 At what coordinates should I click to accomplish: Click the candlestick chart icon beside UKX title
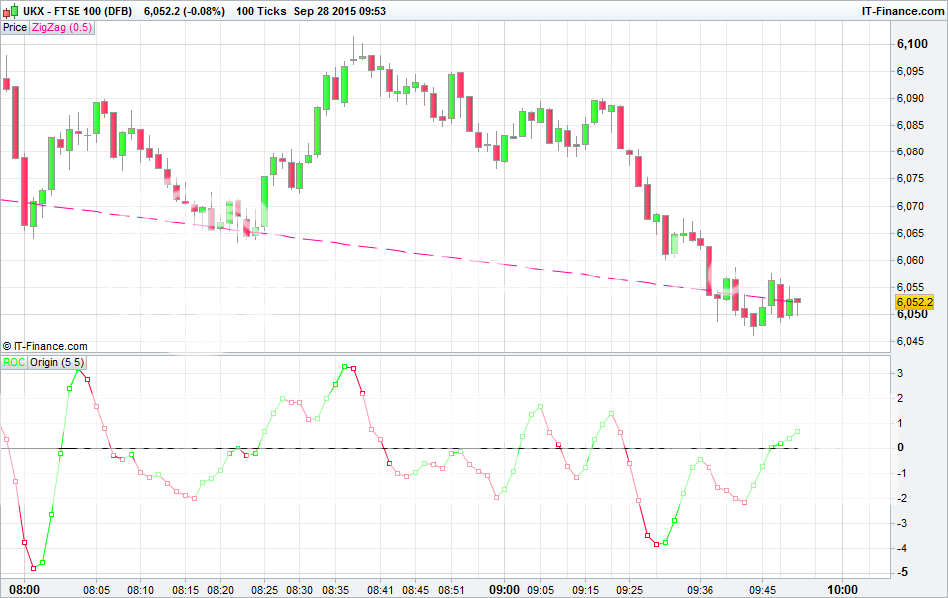click(10, 11)
